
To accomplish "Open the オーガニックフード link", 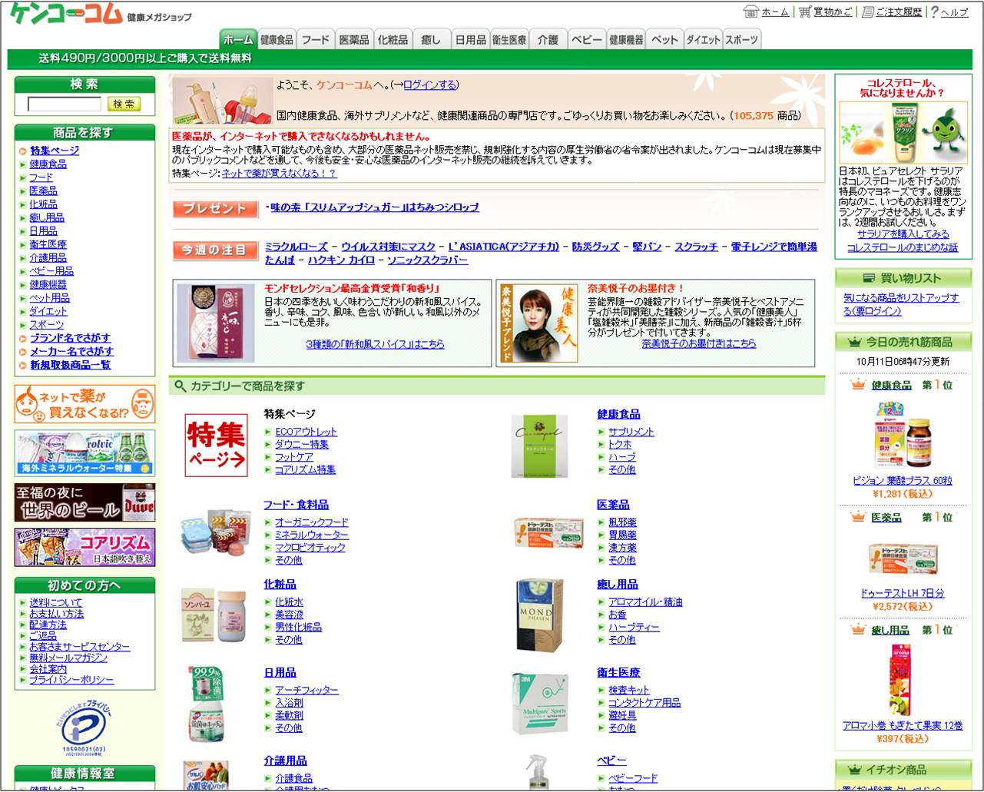I will [312, 522].
